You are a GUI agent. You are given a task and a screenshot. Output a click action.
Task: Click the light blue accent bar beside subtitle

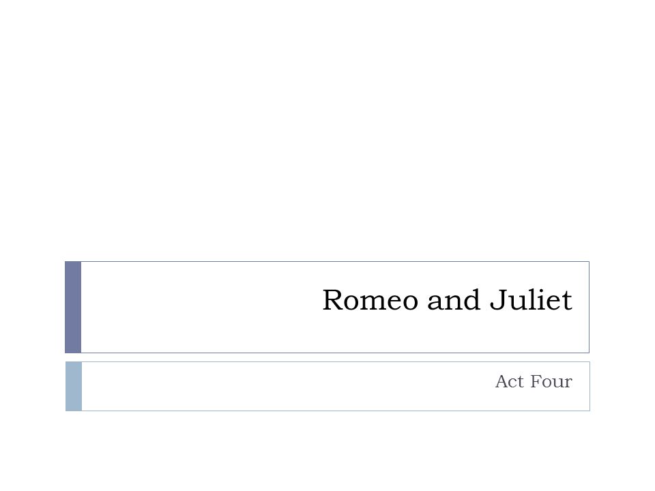tap(74, 386)
